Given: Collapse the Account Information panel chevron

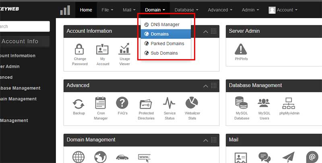Looking at the screenshot, I should click(206, 32).
